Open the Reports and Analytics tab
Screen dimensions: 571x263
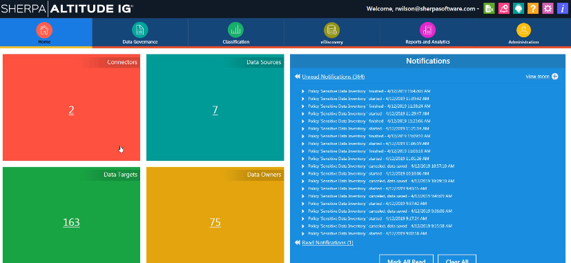(427, 32)
